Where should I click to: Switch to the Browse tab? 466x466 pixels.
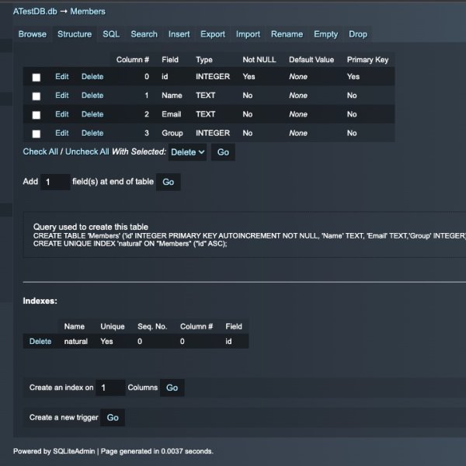click(33, 34)
